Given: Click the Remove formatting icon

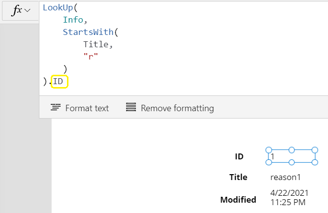Looking at the screenshot, I should pos(131,107).
